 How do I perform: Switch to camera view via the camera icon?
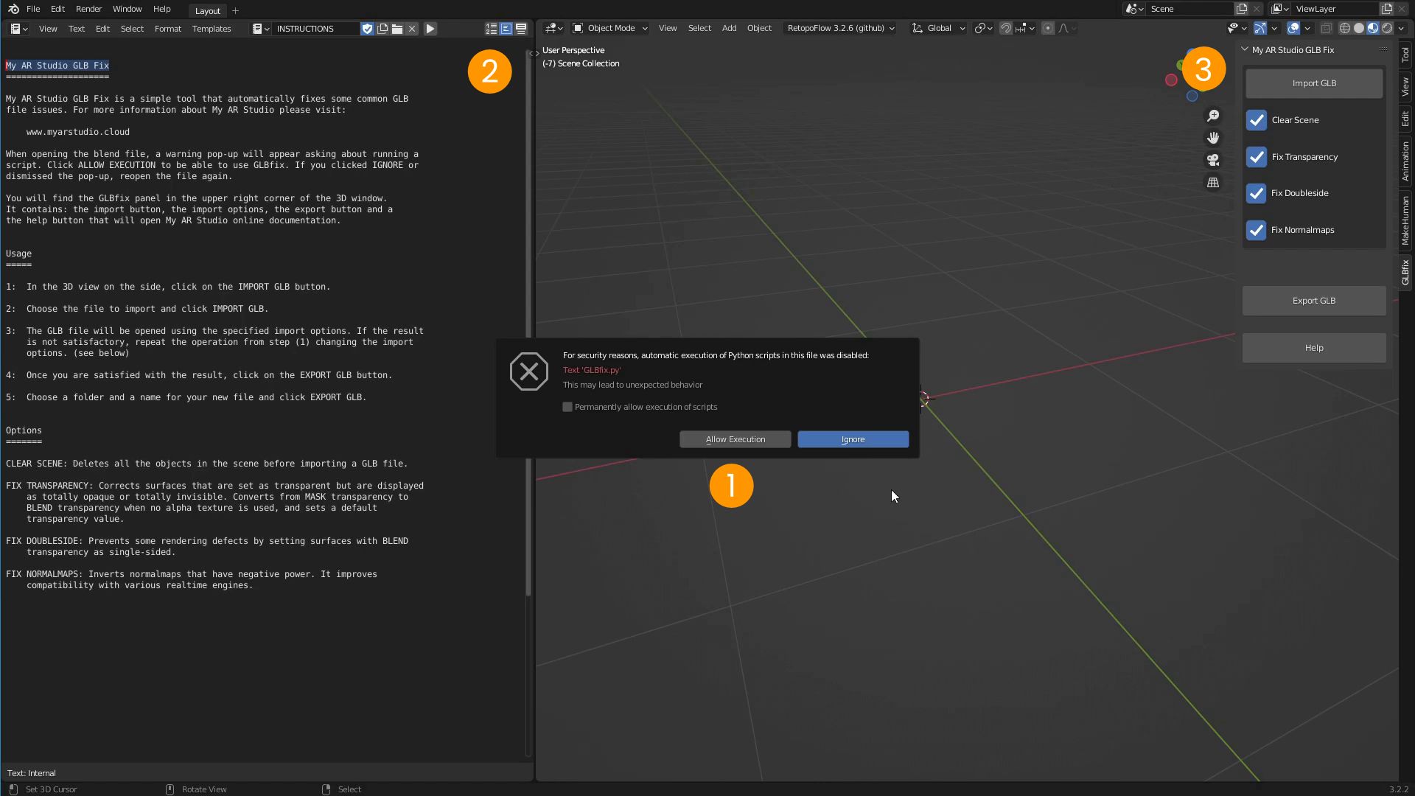(1213, 160)
